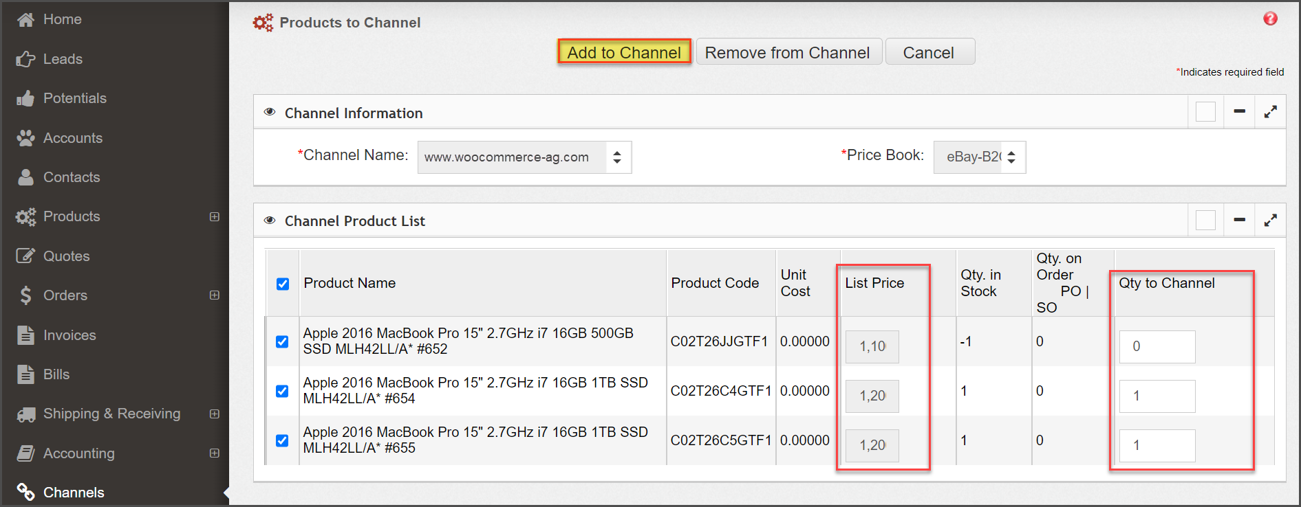Click Qty to Channel field for #654
This screenshot has width=1301, height=507.
pyautogui.click(x=1157, y=396)
